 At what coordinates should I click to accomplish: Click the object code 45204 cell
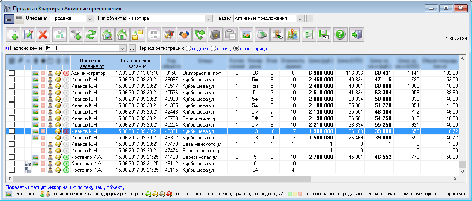coord(171,125)
